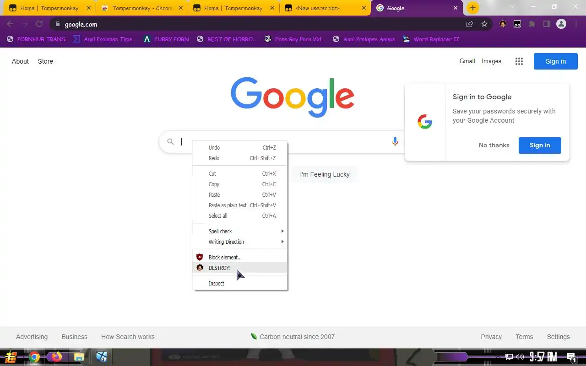This screenshot has height=366, width=586.
Task: Click Carbon neutral since 2007 link
Action: [x=293, y=337]
